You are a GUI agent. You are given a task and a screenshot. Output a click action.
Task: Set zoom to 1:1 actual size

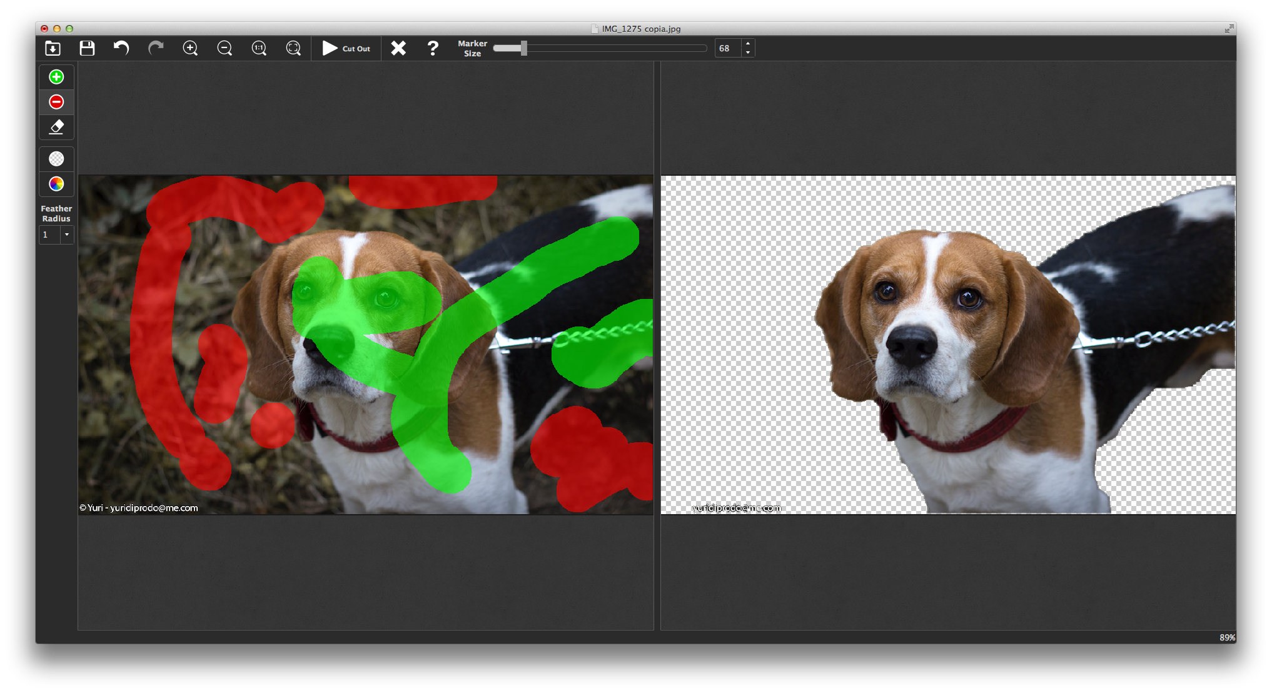[x=259, y=48]
